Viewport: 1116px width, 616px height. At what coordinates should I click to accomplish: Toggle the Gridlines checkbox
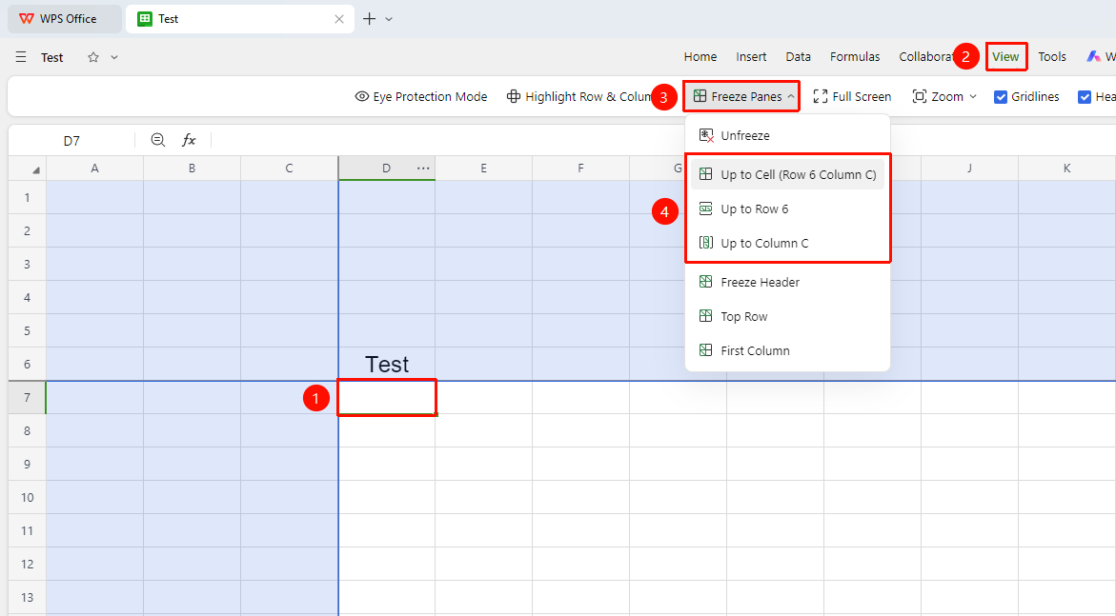coord(1001,97)
